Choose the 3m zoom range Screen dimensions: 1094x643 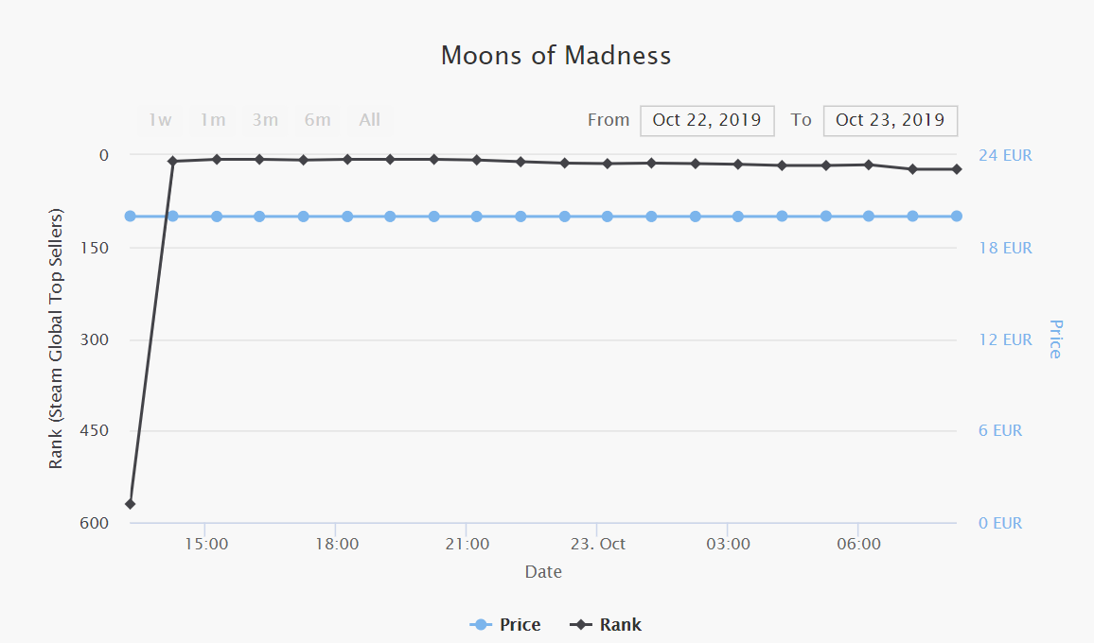265,120
